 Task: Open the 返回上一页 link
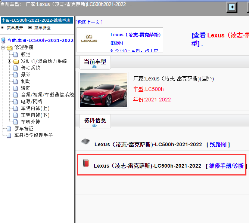point(89,22)
